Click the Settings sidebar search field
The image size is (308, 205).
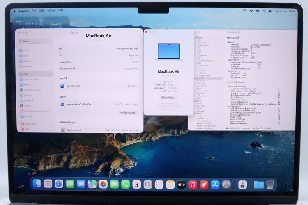36,41
